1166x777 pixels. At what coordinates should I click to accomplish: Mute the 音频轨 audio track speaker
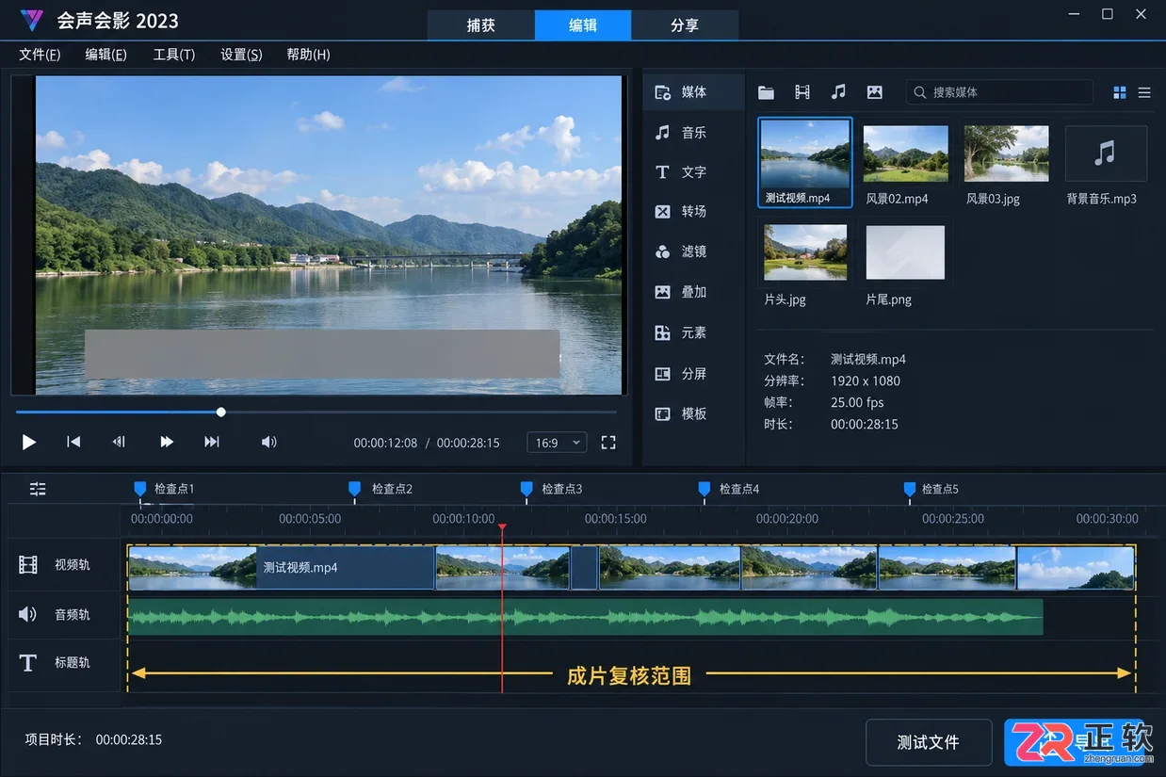pos(27,614)
